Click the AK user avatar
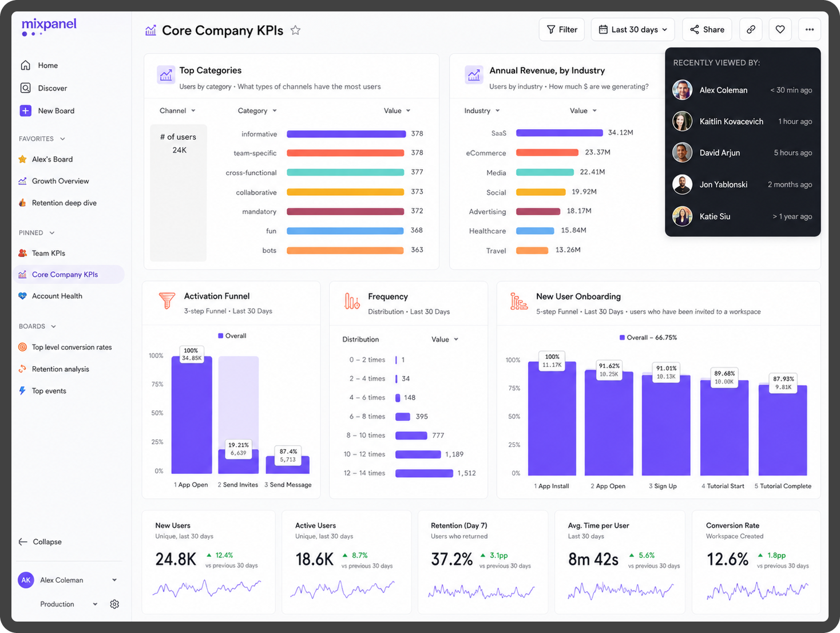This screenshot has width=840, height=633. coord(26,580)
